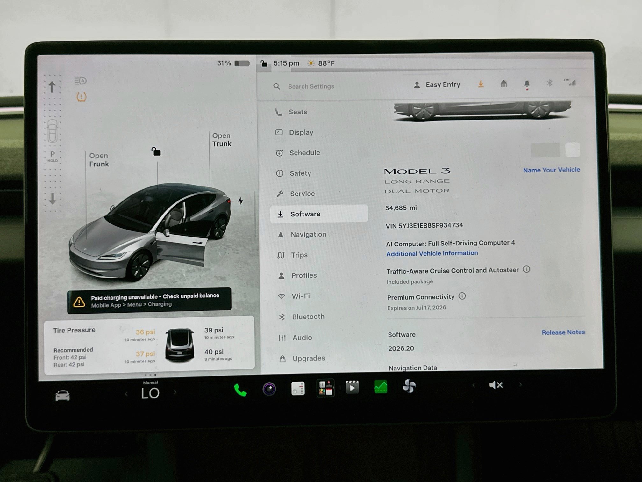Open the paid charging unavailable alert
The height and width of the screenshot is (482, 642).
pos(149,300)
